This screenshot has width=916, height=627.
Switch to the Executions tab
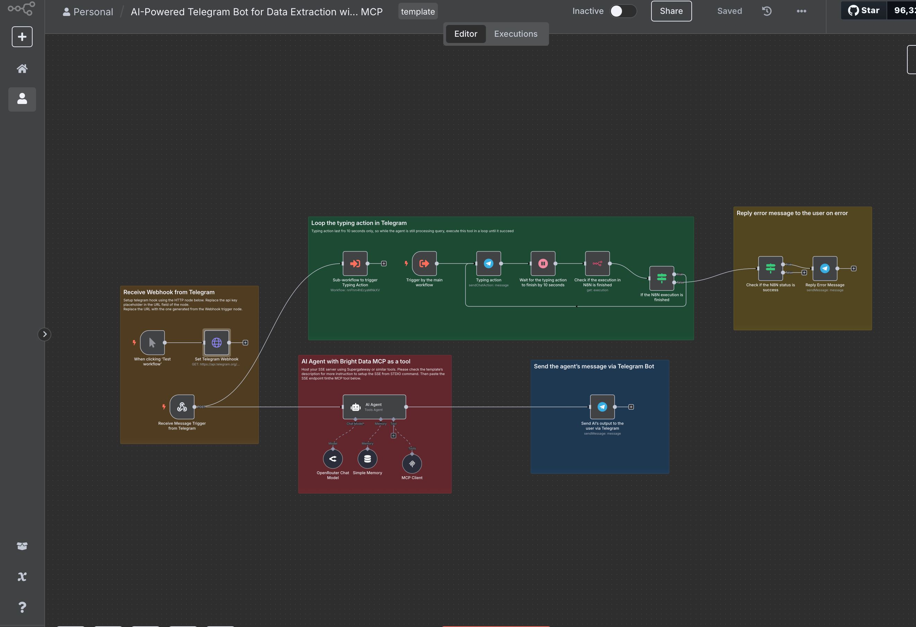pyautogui.click(x=516, y=34)
